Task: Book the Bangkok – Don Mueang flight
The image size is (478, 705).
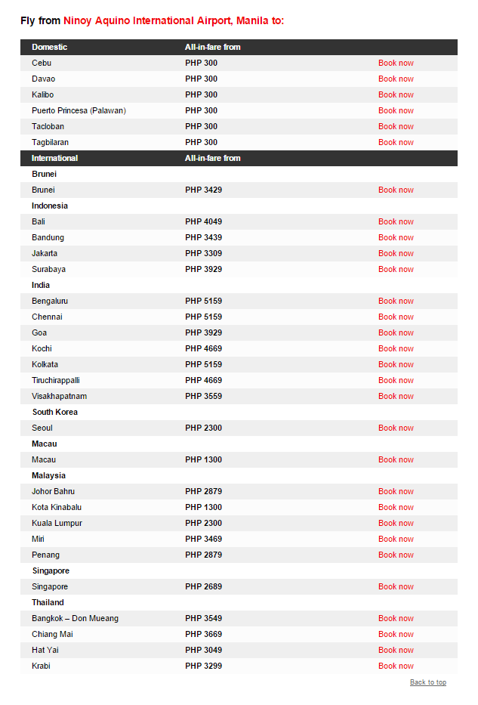Action: tap(396, 619)
